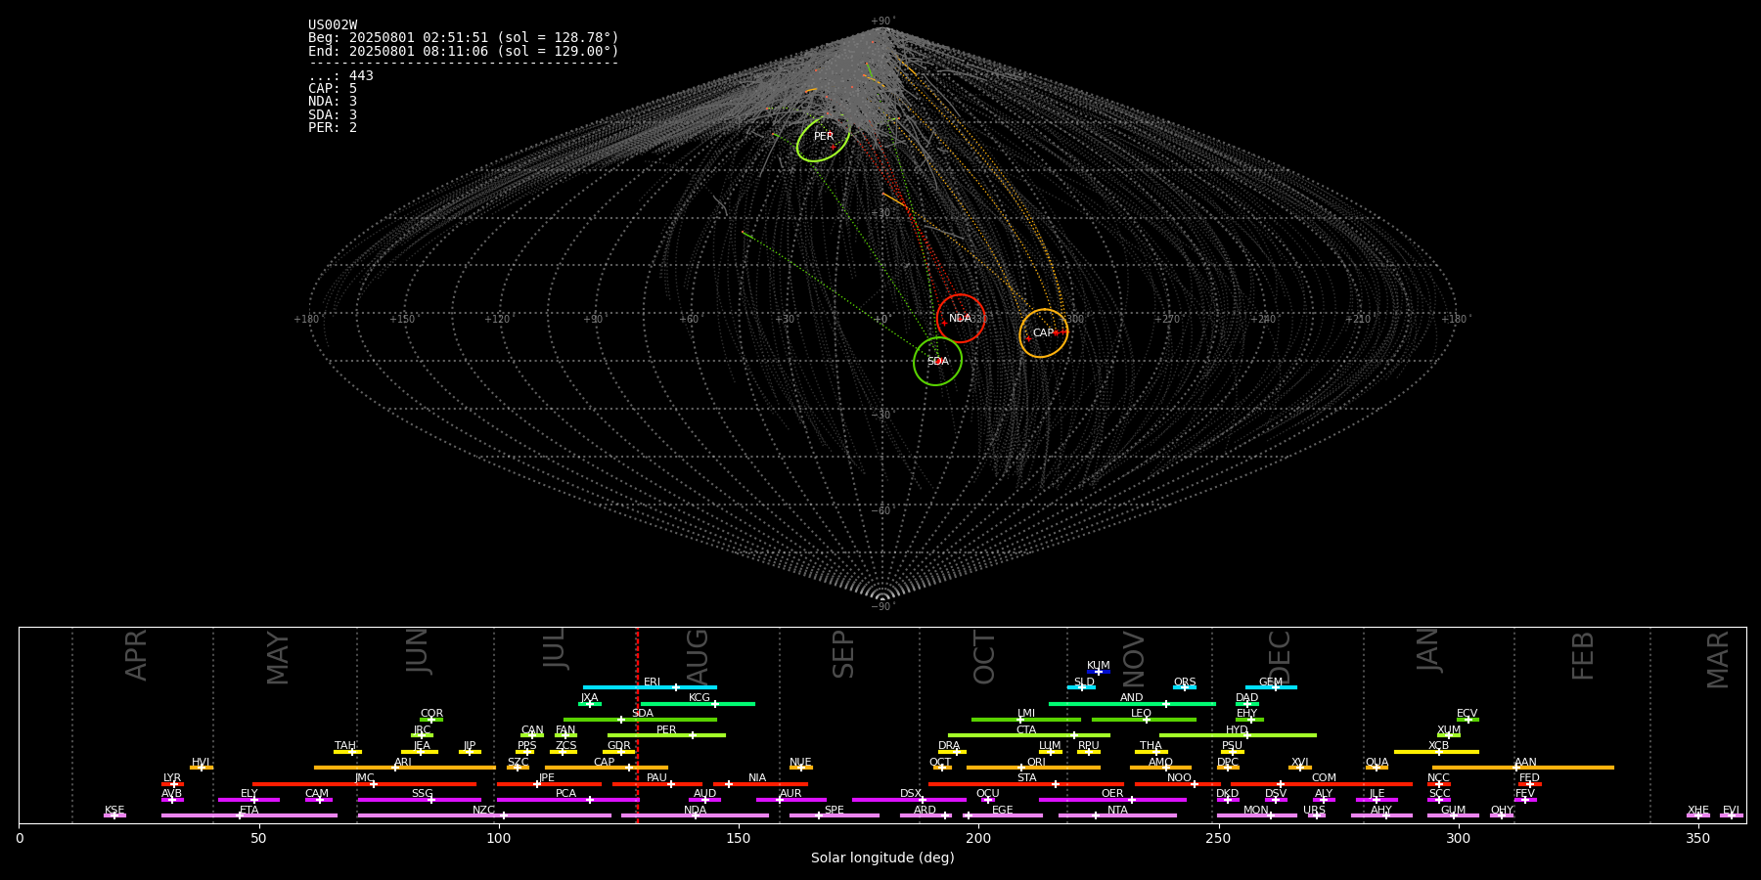Click the 'NDA: 3' count in the legend
The height and width of the screenshot is (880, 1761).
[333, 102]
